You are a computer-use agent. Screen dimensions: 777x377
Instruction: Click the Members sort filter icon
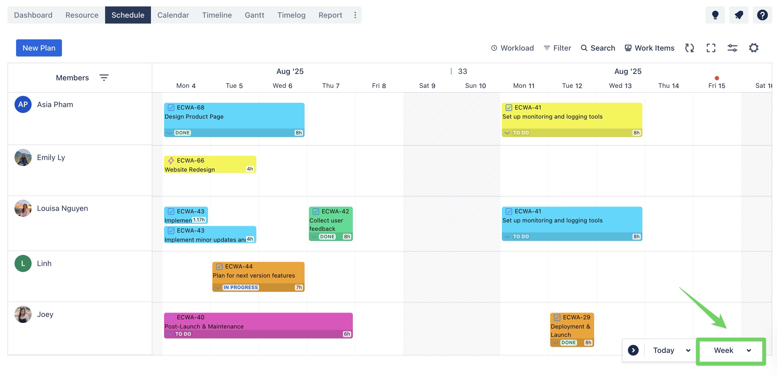point(104,78)
